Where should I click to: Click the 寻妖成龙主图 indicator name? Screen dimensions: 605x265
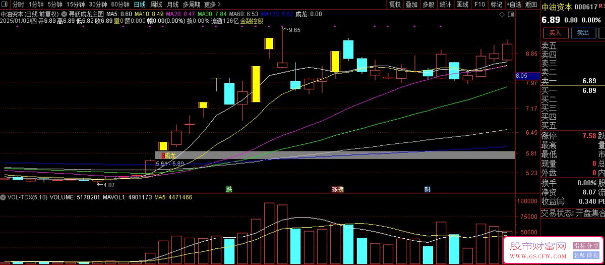pos(86,14)
